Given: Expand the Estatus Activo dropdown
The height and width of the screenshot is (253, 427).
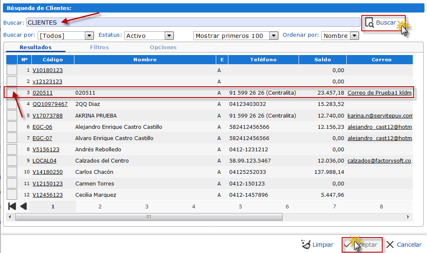Looking at the screenshot, I should (x=169, y=36).
